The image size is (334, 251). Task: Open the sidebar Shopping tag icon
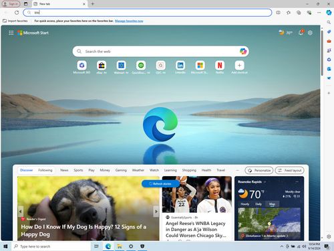[329, 31]
